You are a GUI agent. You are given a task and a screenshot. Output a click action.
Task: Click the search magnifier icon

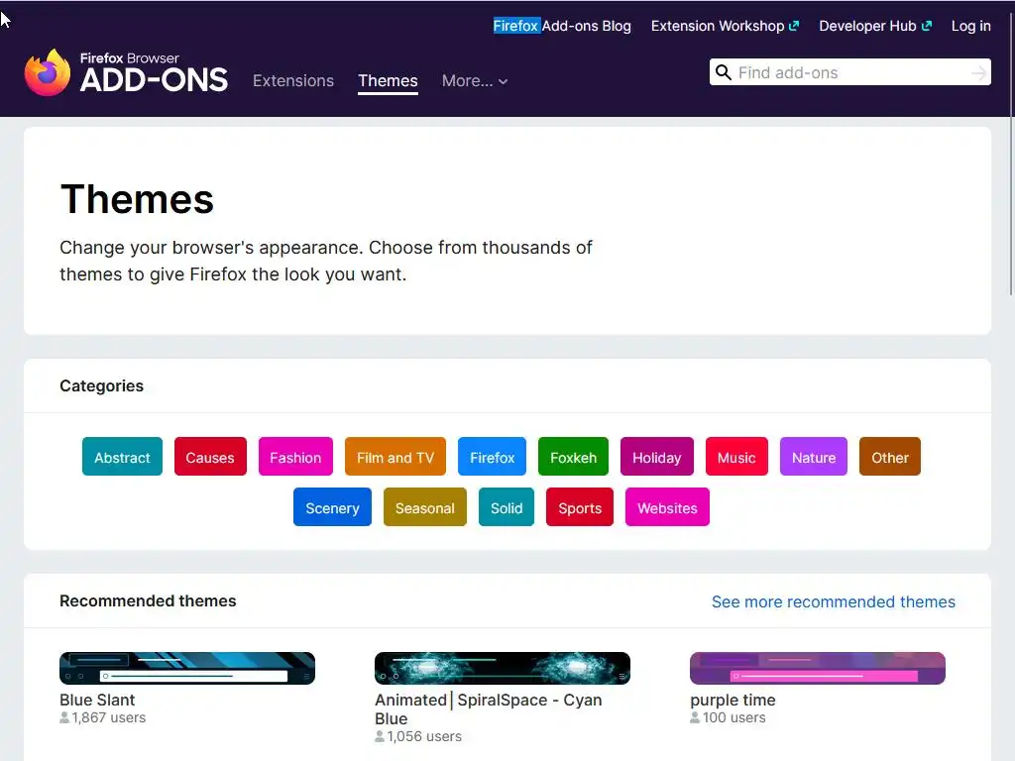pos(723,72)
